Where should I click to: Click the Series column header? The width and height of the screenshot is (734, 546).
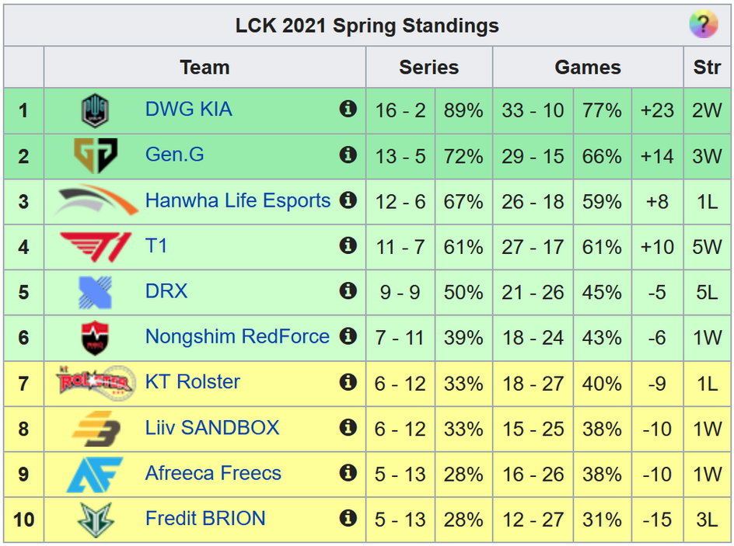(428, 67)
